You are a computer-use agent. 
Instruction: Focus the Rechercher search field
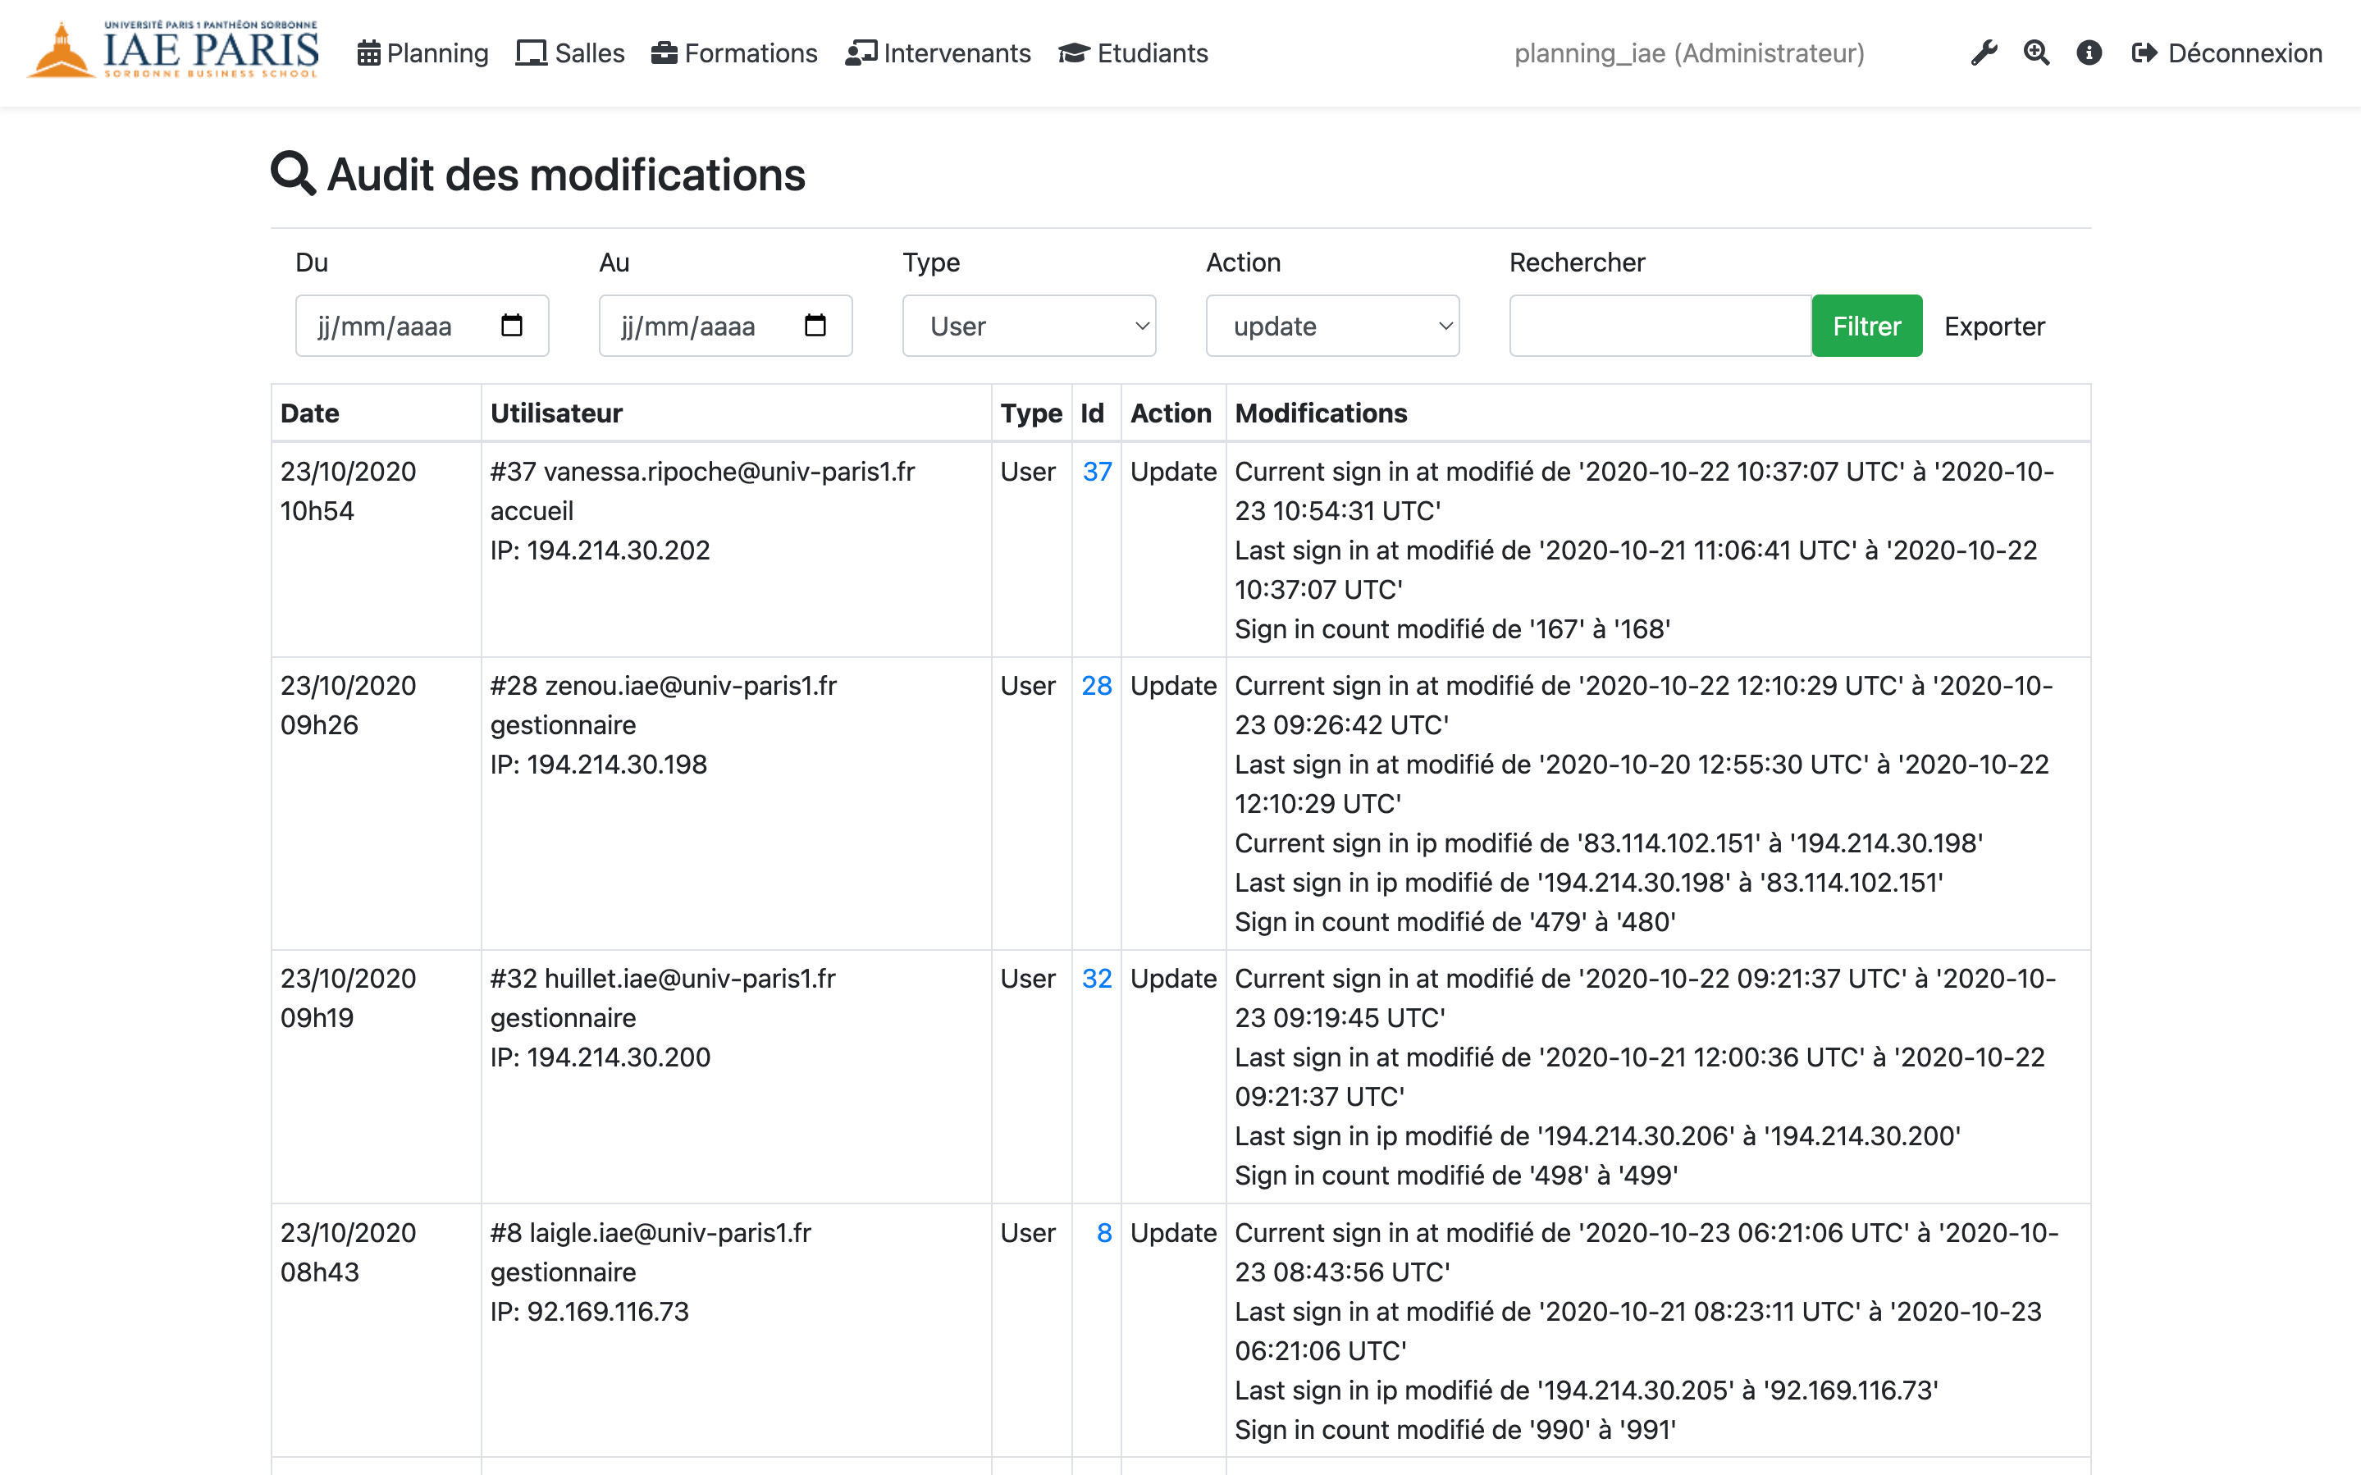1660,326
